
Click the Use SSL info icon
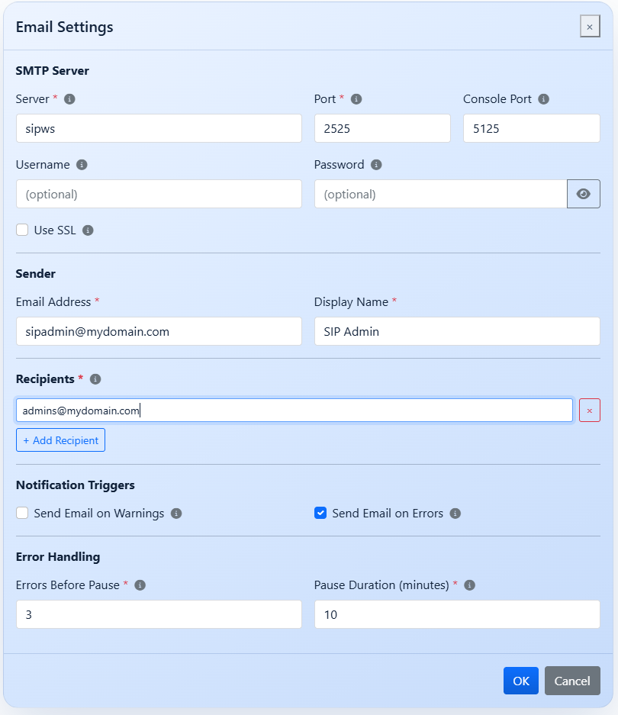click(x=88, y=230)
